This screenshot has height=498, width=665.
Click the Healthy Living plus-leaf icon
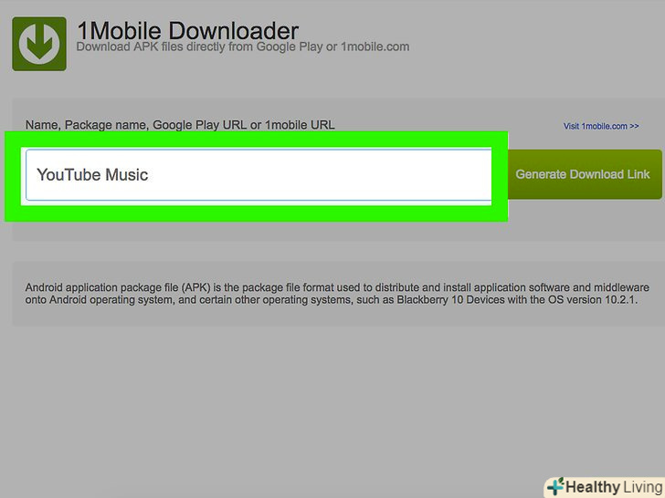tap(555, 486)
